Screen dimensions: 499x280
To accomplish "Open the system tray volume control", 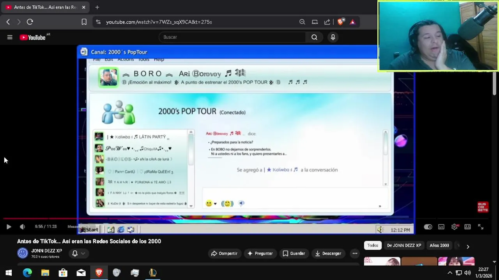I will 467,273.
